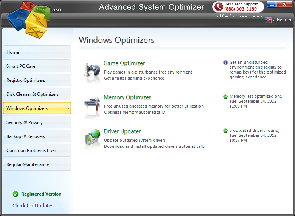The image size is (295, 216).
Task: Click 'Download and install updated drivers automatically'
Action: (x=154, y=146)
